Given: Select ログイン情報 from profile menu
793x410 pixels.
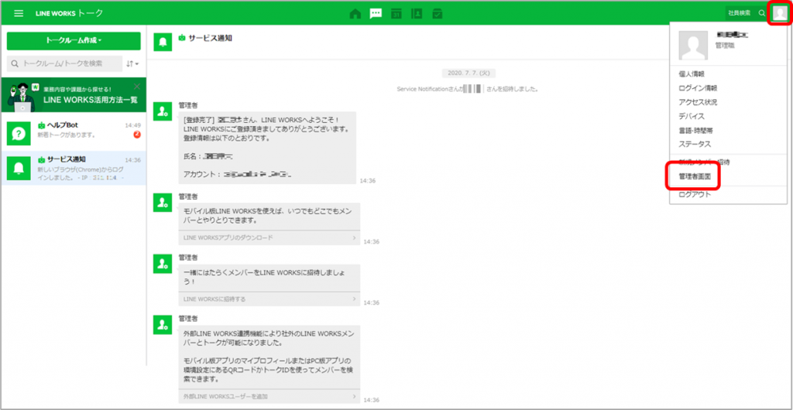Looking at the screenshot, I should tap(698, 88).
